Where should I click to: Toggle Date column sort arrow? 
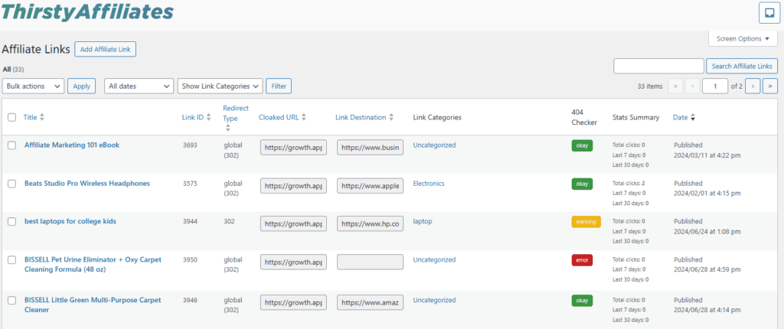(692, 118)
